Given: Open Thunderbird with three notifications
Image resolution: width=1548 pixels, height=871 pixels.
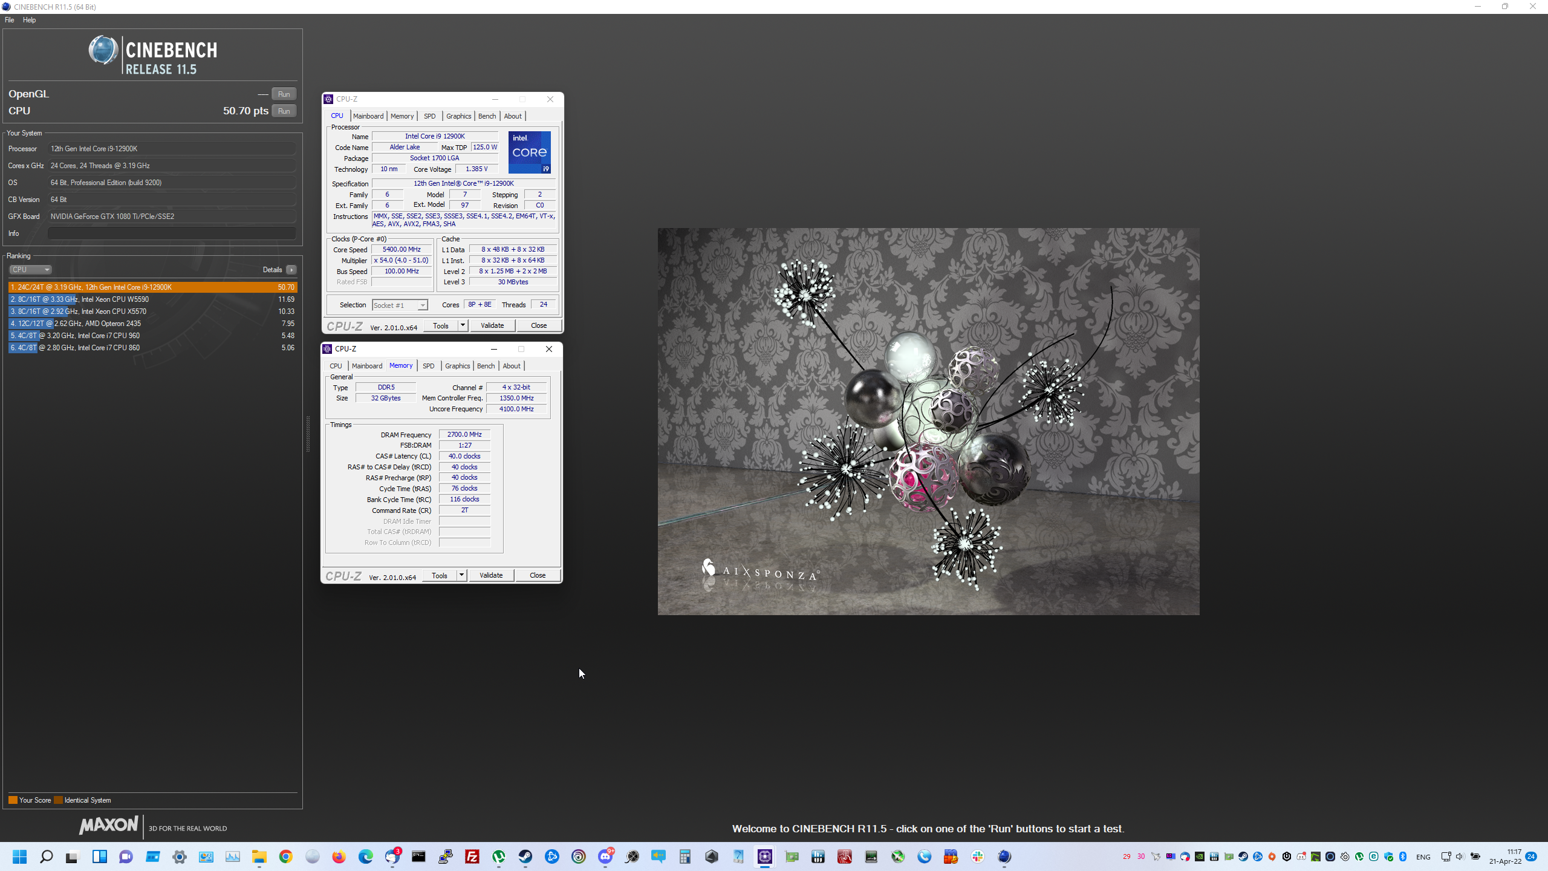Looking at the screenshot, I should pyautogui.click(x=392, y=856).
